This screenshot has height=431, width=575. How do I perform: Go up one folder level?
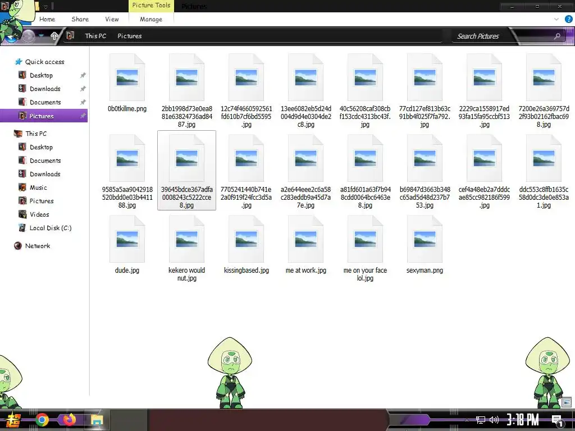[x=54, y=35]
